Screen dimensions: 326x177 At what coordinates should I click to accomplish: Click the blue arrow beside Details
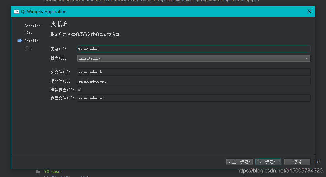(x=20, y=41)
